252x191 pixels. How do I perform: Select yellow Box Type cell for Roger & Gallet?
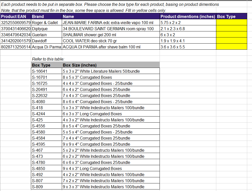(x=231, y=22)
